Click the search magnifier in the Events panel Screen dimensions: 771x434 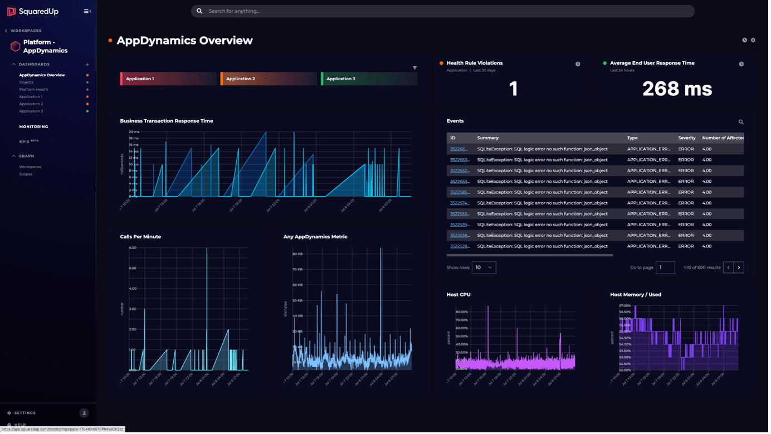(741, 121)
